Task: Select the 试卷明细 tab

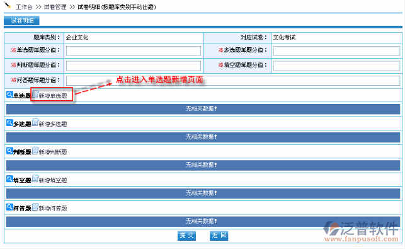Action: 21,20
